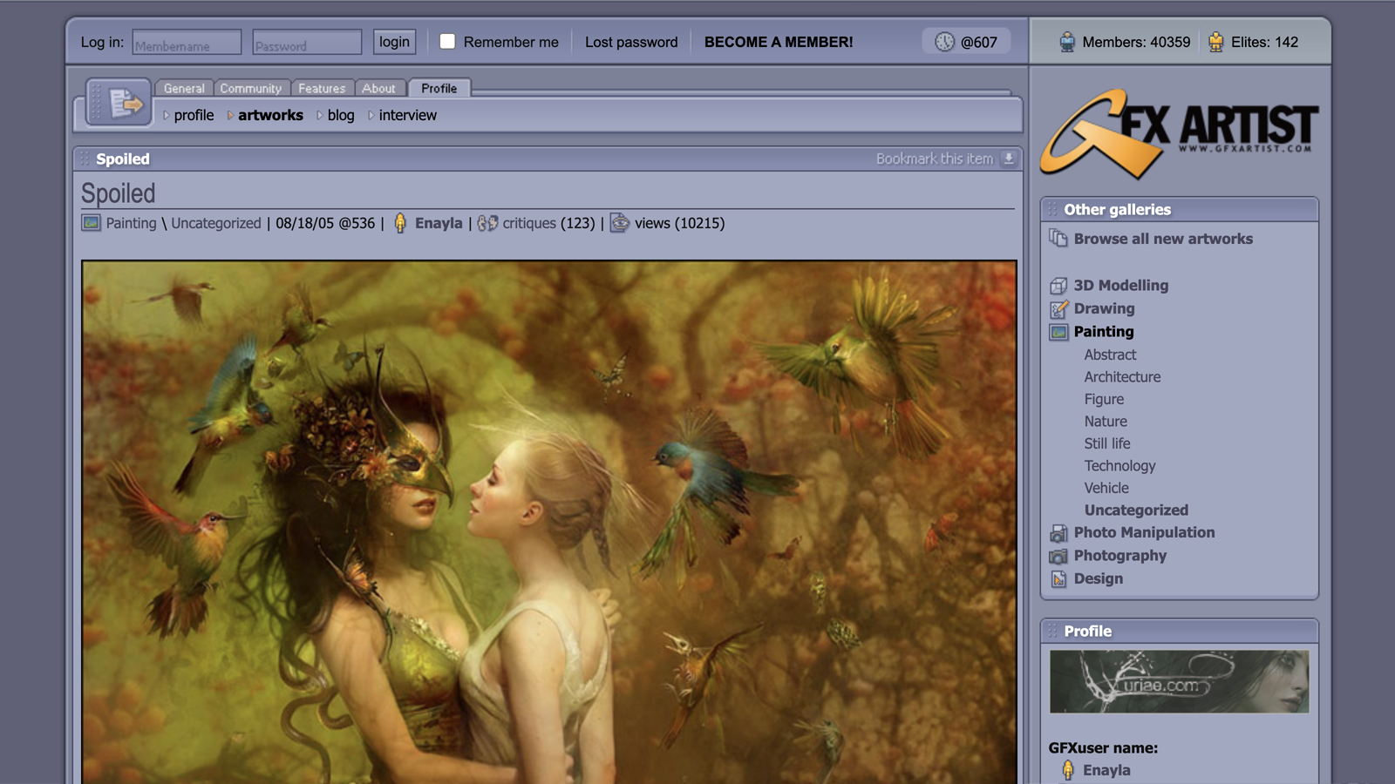
Task: Click the Photo Manipulation gallery icon
Action: (x=1058, y=533)
